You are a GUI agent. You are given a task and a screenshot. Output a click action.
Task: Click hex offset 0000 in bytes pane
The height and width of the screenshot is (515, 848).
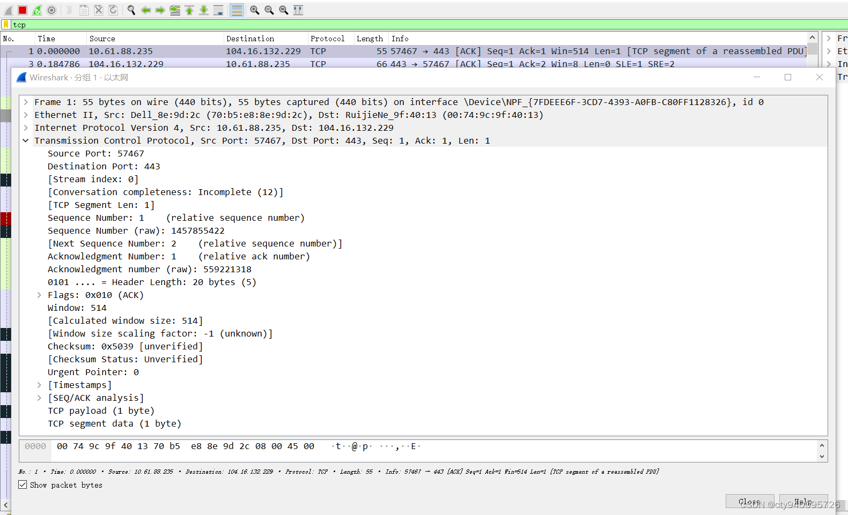coord(35,446)
